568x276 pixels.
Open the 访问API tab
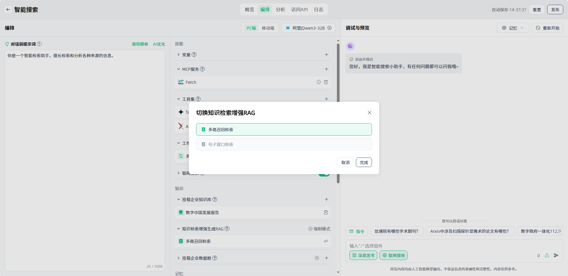coord(299,9)
